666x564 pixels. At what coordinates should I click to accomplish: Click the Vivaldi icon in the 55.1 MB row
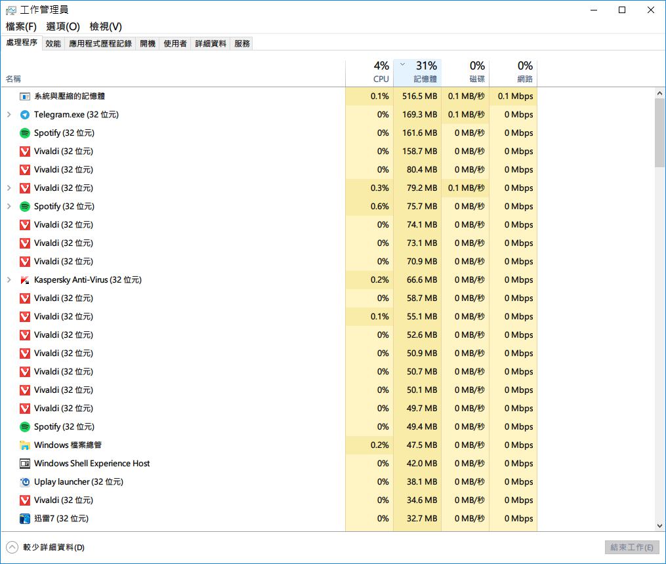(25, 317)
